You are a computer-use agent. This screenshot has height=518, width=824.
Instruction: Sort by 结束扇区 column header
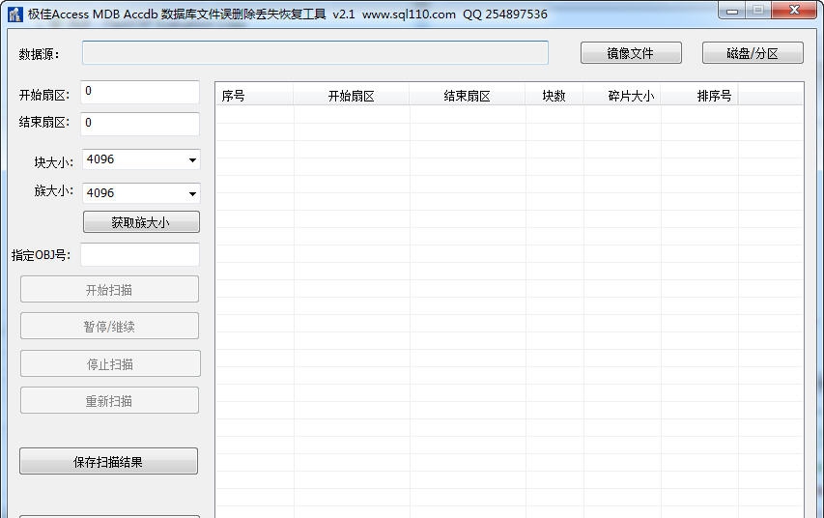(x=467, y=96)
